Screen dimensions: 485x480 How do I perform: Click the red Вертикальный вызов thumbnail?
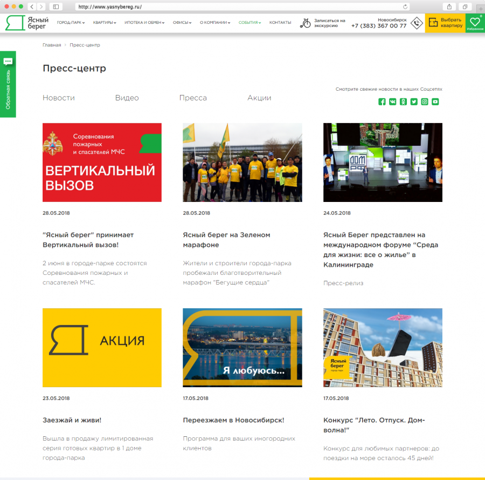click(102, 163)
